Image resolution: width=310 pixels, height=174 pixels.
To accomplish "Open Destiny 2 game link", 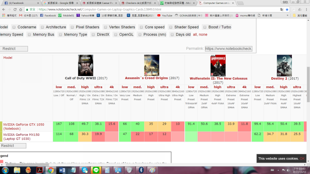I will [279, 79].
